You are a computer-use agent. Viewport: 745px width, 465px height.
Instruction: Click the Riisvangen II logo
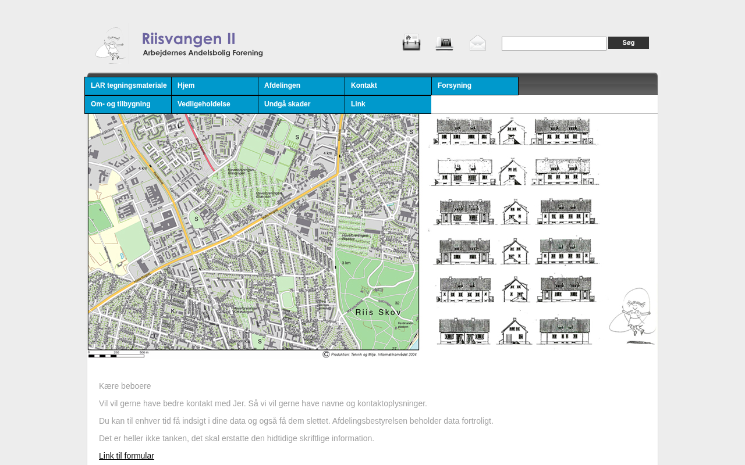(x=179, y=45)
